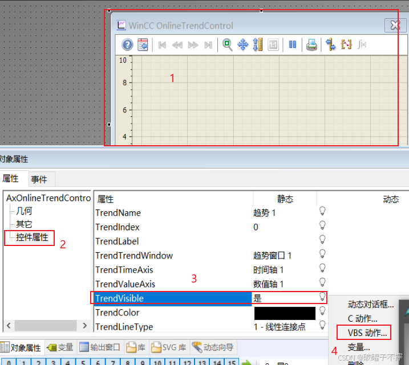This screenshot has width=409, height=365.
Task: Open the 输出窗口 bottom panel tab
Action: coord(99,347)
